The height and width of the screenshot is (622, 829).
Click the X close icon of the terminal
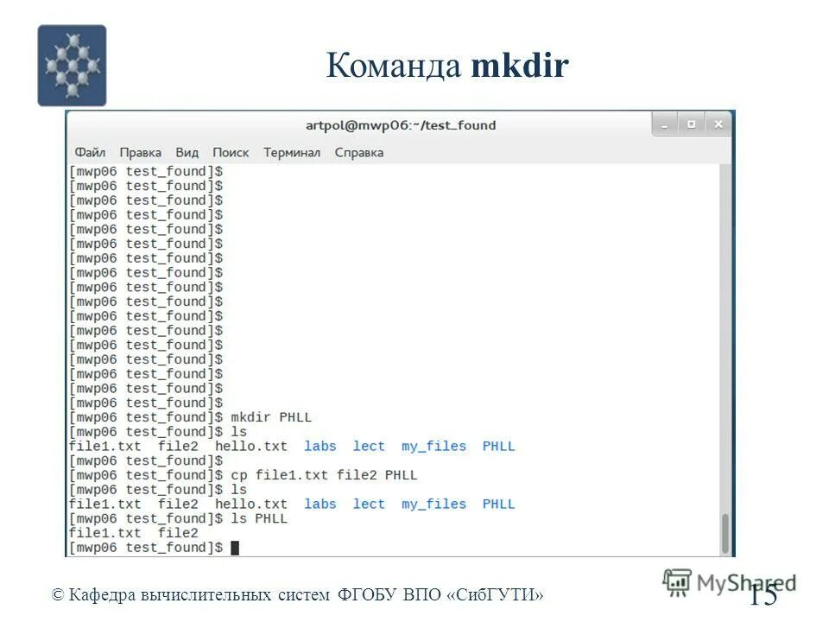tap(718, 124)
